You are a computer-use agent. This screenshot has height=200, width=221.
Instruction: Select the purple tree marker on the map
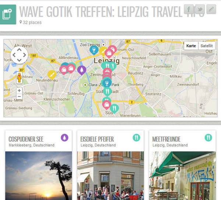tap(82, 70)
